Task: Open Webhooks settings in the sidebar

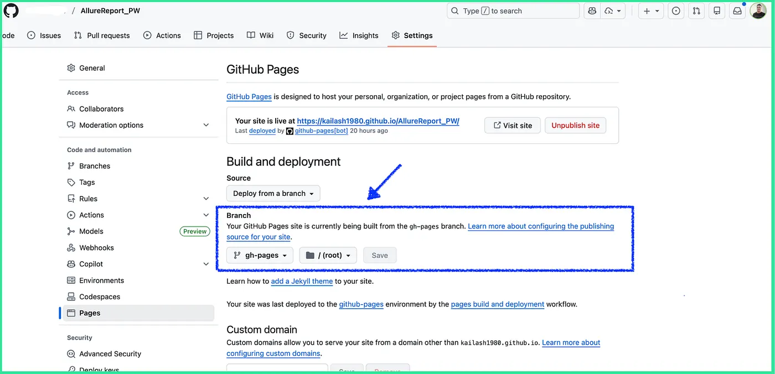Action: [138, 248]
